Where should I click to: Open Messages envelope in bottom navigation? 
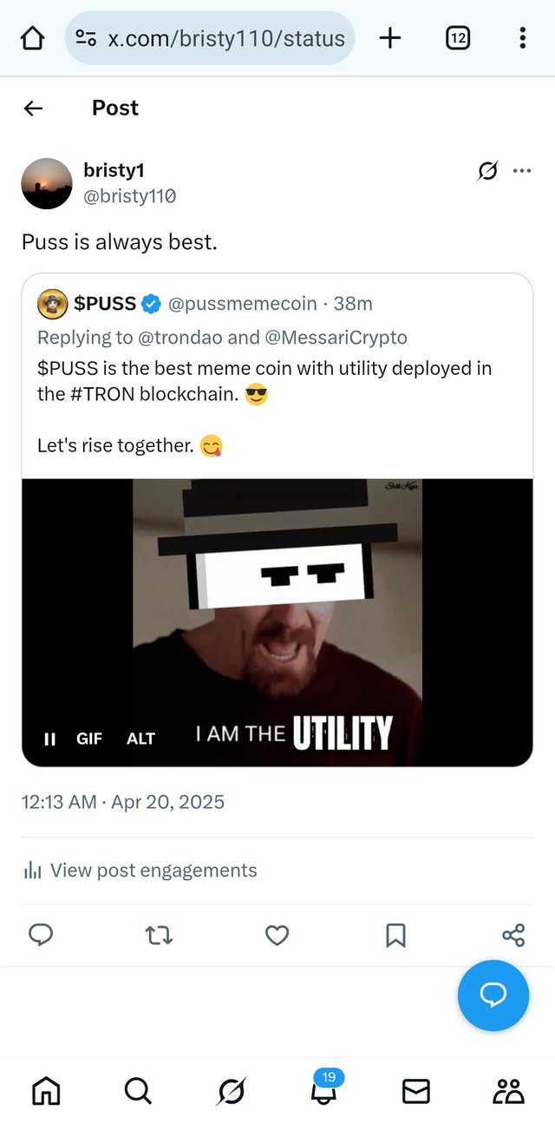tap(416, 1090)
